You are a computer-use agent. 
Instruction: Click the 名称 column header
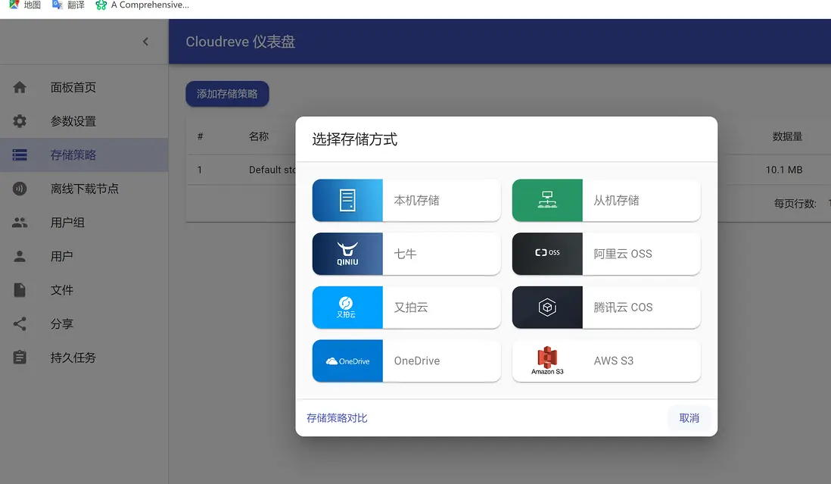[259, 136]
